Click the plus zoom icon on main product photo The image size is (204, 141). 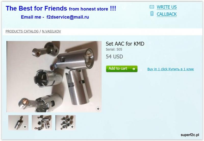pyautogui.click(x=98, y=109)
